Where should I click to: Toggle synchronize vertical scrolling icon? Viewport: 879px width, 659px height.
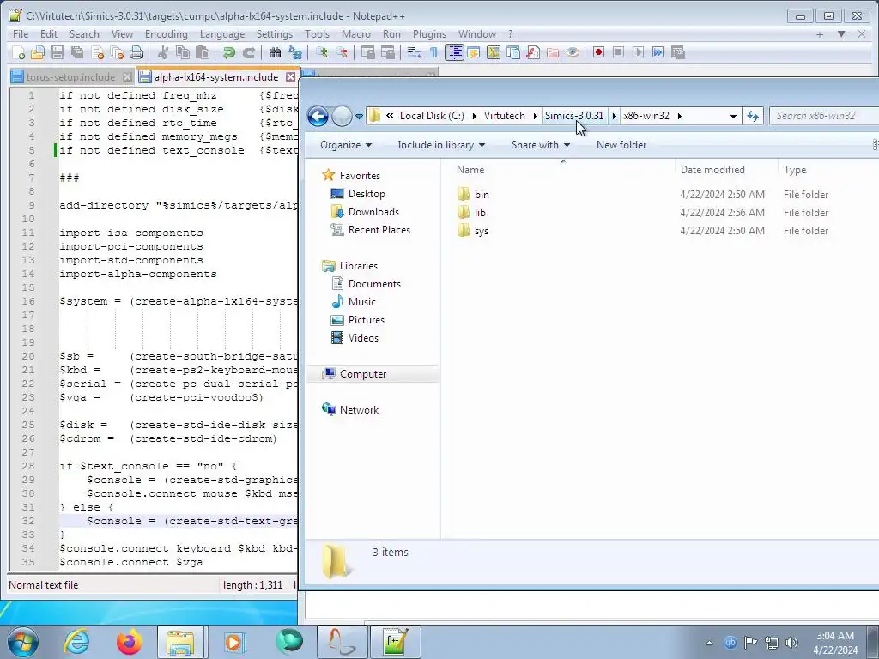point(367,52)
